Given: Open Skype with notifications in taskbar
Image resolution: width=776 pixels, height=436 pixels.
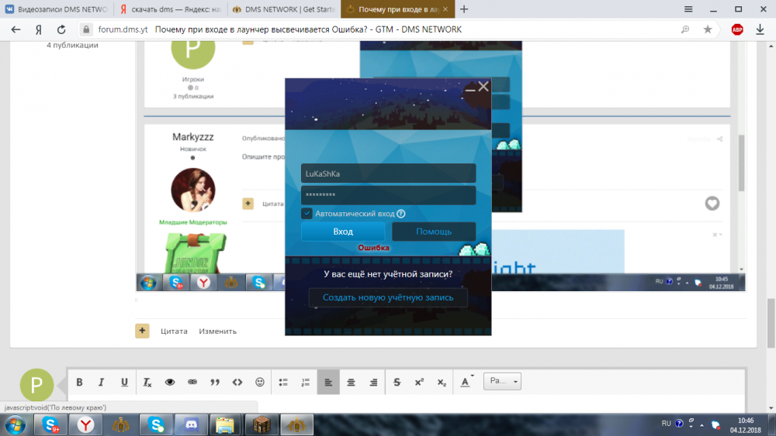Looking at the screenshot, I should pos(50,424).
